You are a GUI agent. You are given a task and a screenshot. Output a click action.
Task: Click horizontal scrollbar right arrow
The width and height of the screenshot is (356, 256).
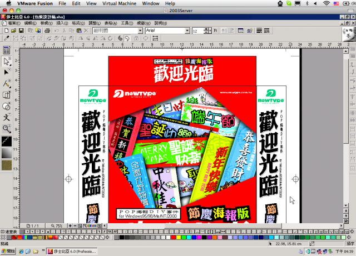click(341, 226)
